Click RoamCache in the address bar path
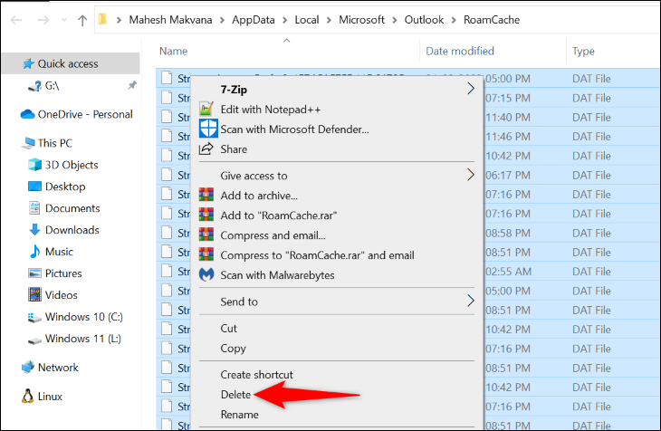 pos(492,20)
